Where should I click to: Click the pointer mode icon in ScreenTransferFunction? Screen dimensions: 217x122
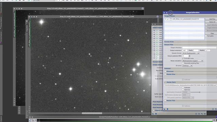(x=33, y=120)
